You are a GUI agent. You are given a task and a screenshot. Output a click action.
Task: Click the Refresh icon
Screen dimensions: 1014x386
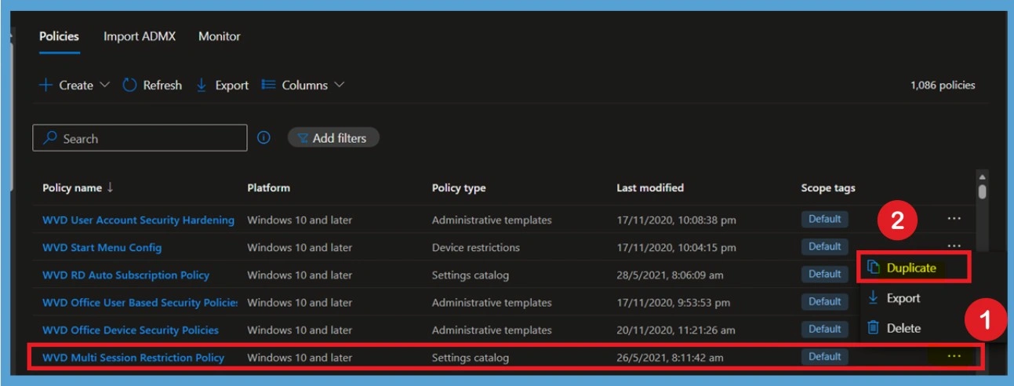pos(130,85)
